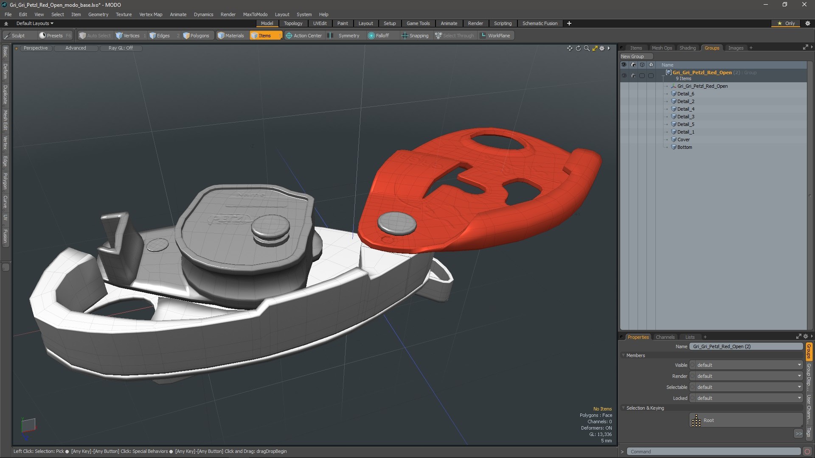The image size is (815, 458).
Task: Click the New Group button
Action: (x=632, y=56)
